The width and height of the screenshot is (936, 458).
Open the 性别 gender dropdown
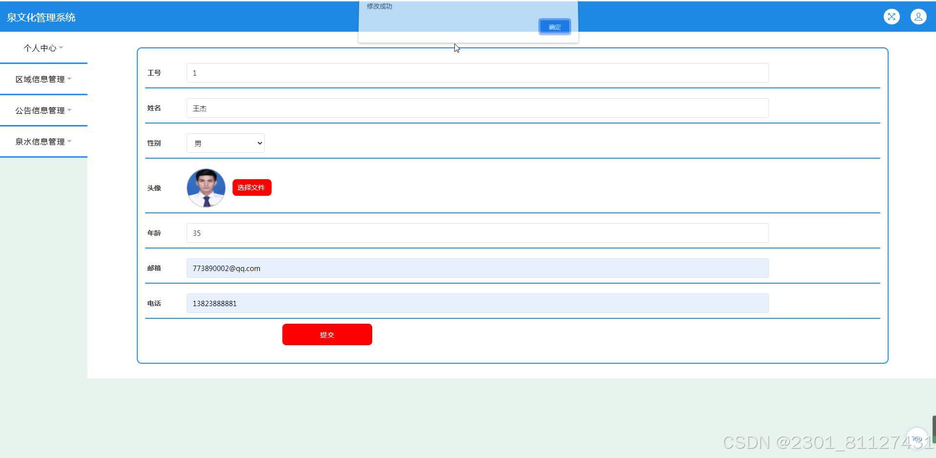[x=226, y=143]
